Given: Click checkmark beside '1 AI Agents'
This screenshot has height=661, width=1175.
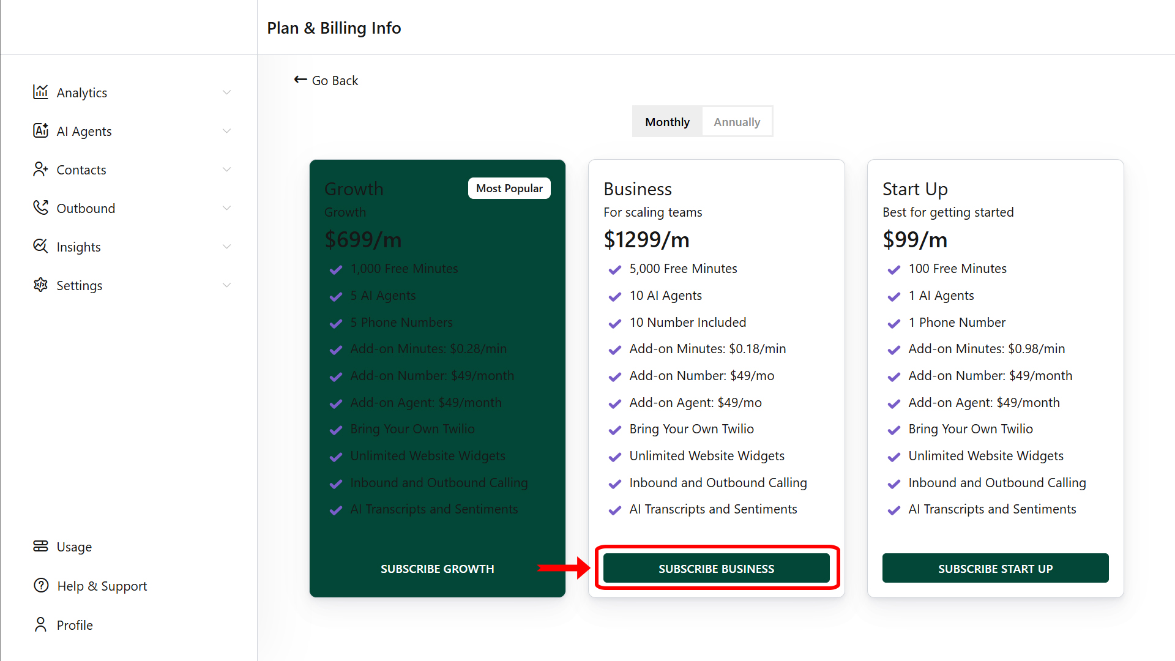Looking at the screenshot, I should coord(893,296).
